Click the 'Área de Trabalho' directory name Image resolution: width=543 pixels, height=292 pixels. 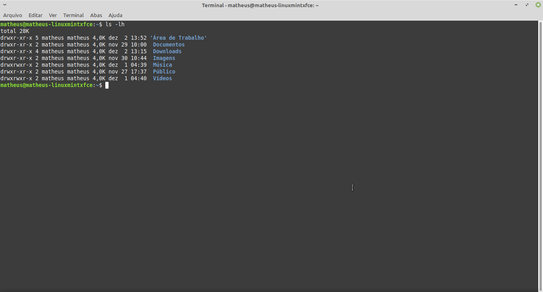tap(178, 38)
